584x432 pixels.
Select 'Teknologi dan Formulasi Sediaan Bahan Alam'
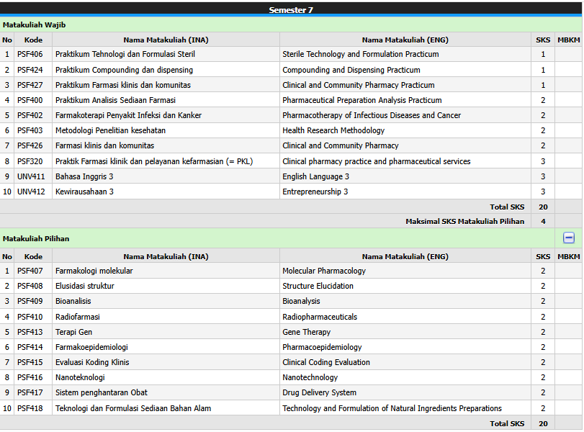pyautogui.click(x=133, y=408)
